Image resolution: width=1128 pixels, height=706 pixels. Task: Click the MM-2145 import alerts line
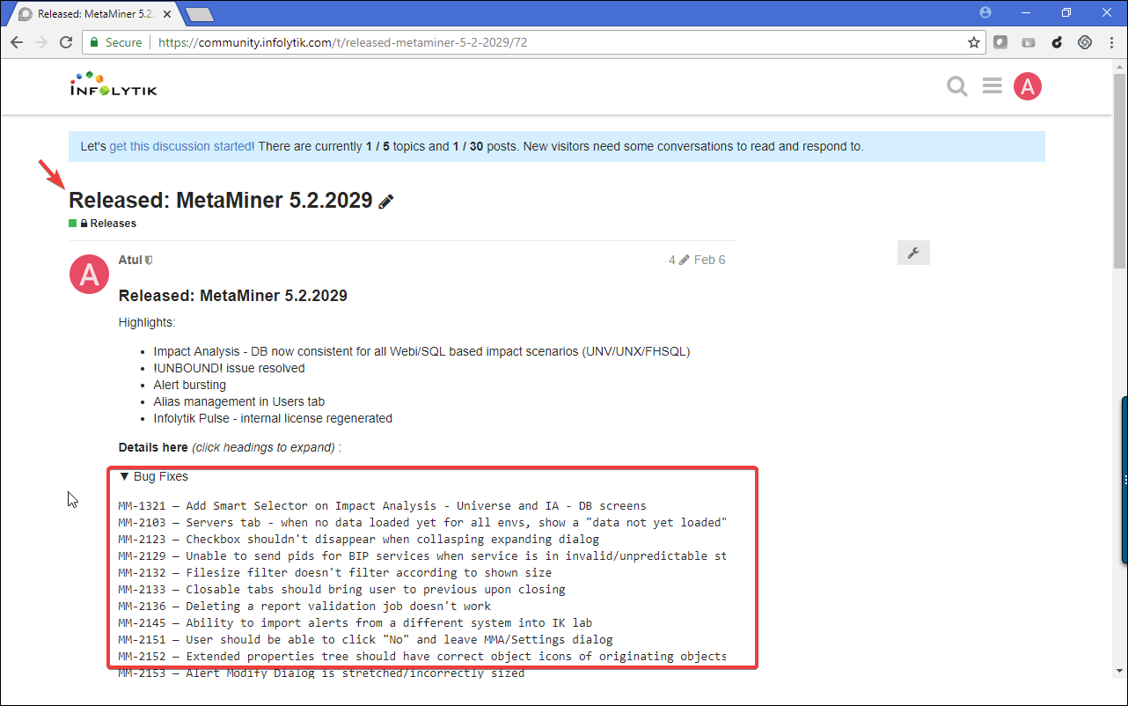click(x=355, y=623)
